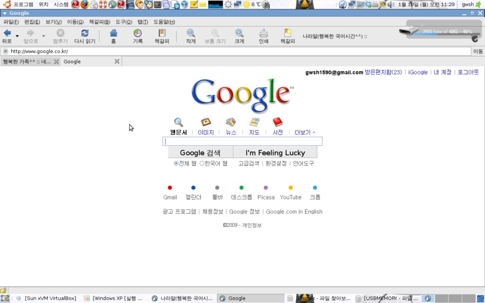The height and width of the screenshot is (303, 485).
Task: Click the page security icon in address bar
Action: click(6, 51)
